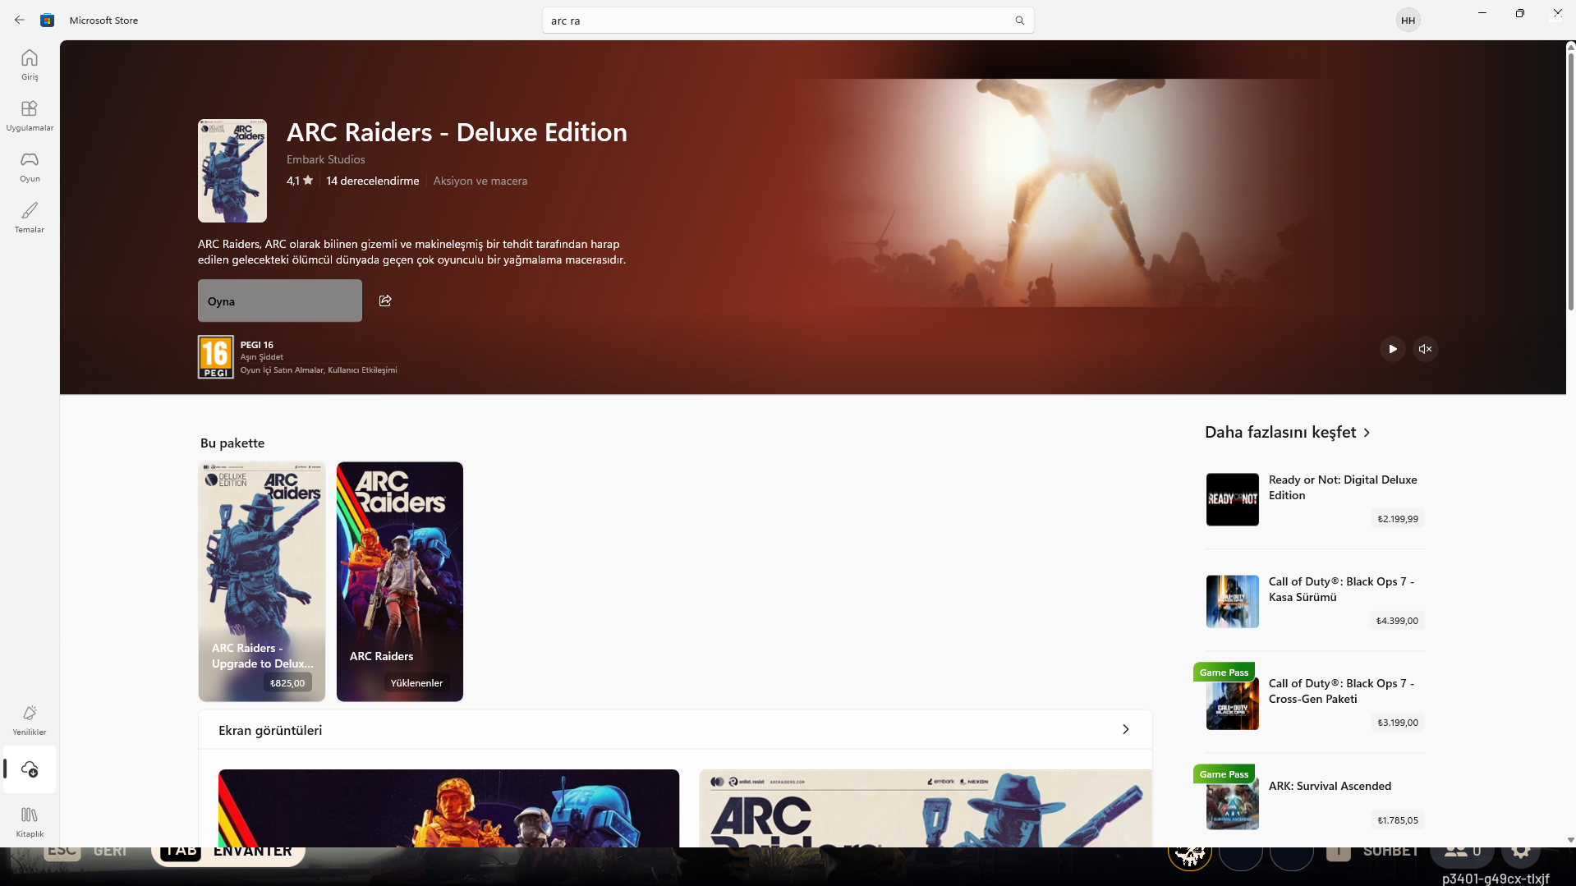Click chevron beside Daha fazlasını keşfet
Viewport: 1576px width, 886px height.
coord(1367,433)
